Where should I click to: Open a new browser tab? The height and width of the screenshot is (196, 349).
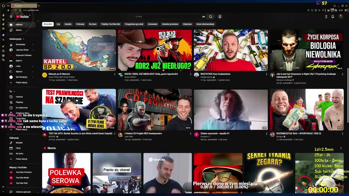click(x=39, y=6)
